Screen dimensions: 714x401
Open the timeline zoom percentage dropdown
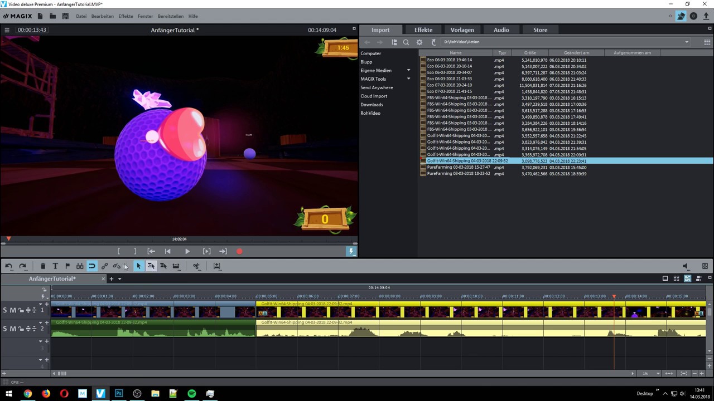pos(658,374)
